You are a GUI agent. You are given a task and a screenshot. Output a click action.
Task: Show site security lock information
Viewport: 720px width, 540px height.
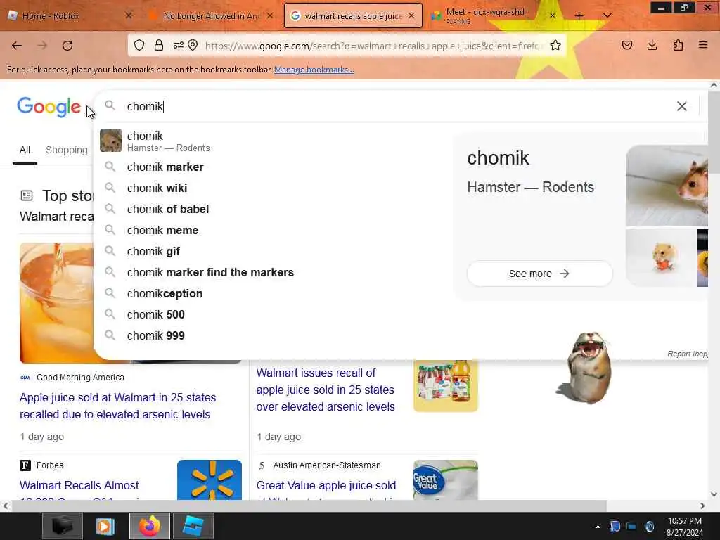(159, 45)
